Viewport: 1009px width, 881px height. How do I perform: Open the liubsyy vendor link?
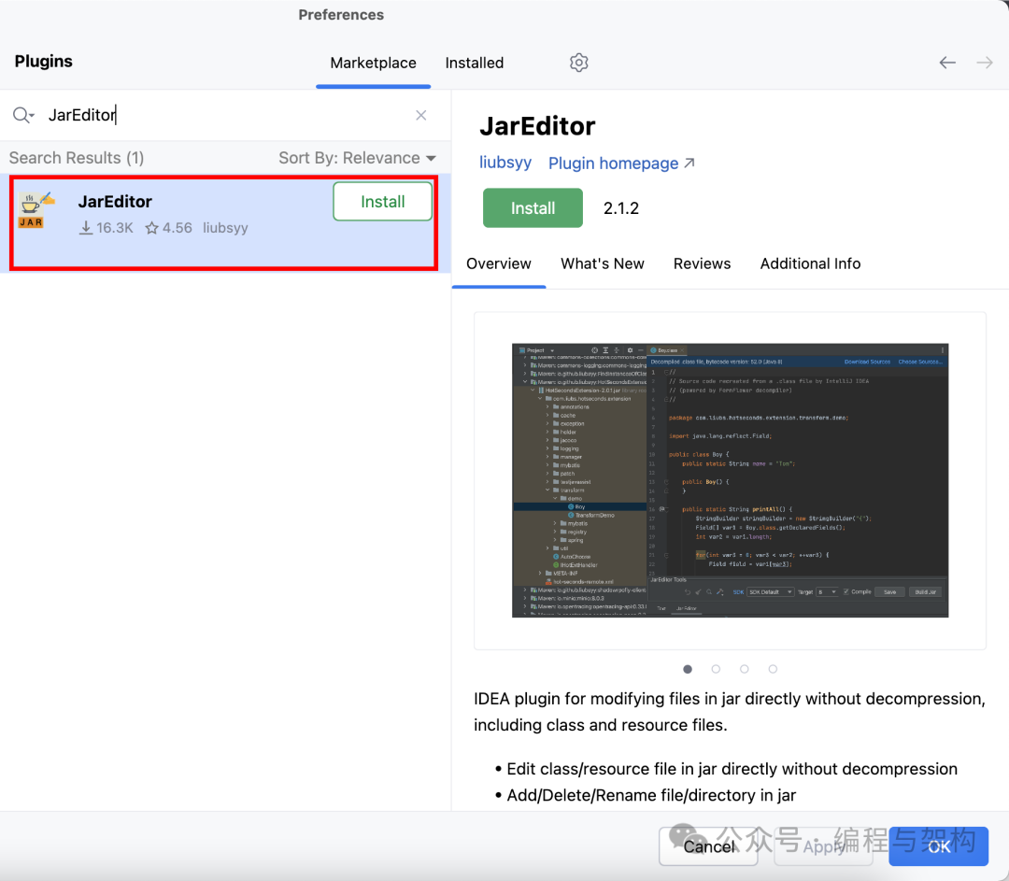505,163
